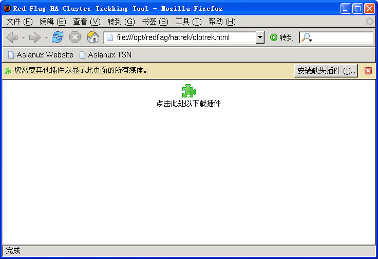
Task: Open the forward history dropdown arrow
Action: pyautogui.click(x=46, y=38)
